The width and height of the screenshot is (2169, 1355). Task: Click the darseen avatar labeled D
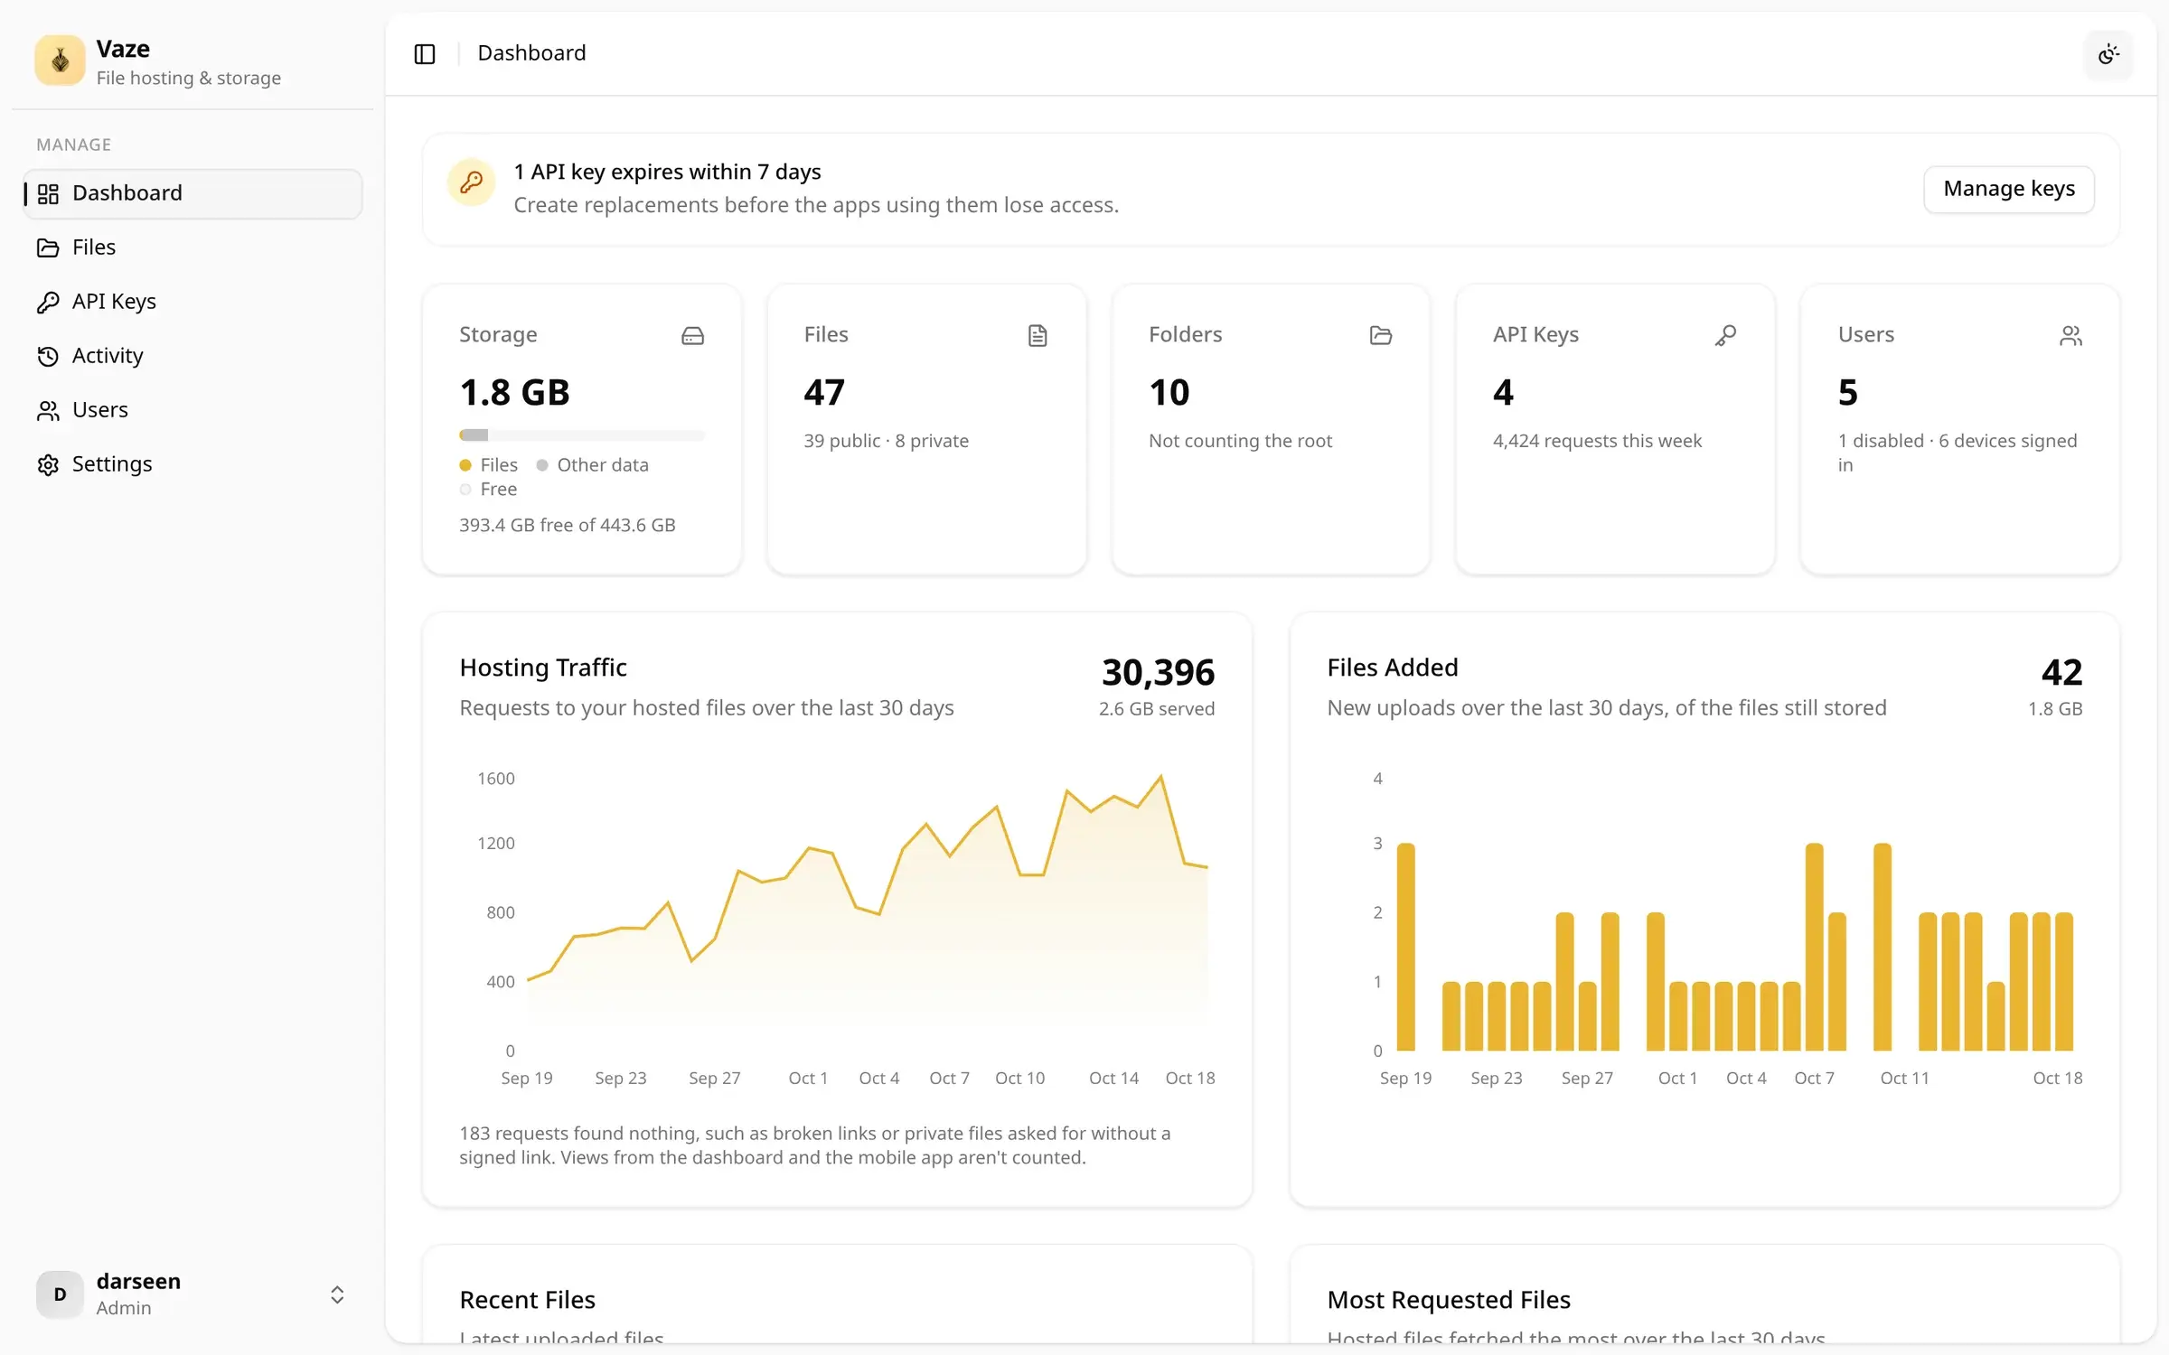tap(60, 1294)
